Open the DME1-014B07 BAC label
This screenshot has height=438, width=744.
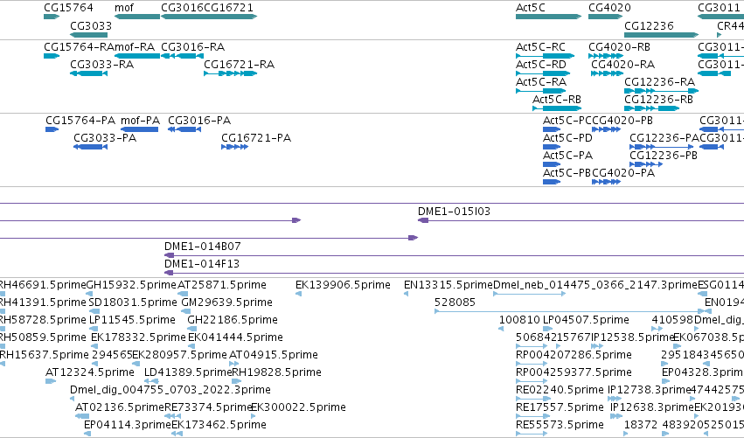pos(203,246)
